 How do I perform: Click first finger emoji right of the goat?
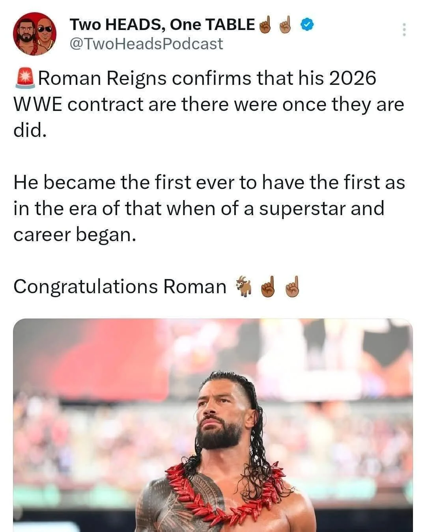(267, 287)
